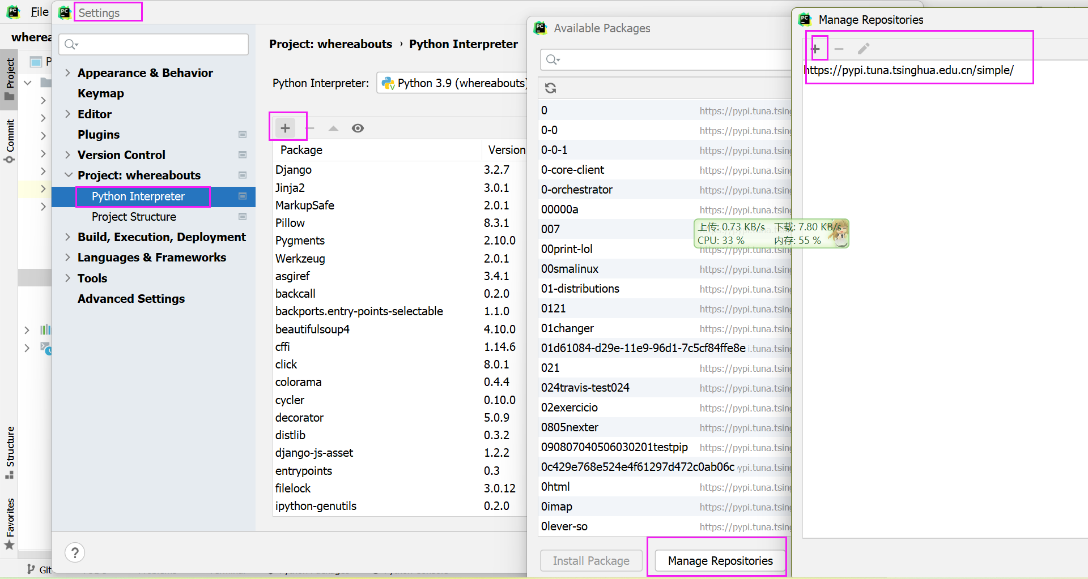This screenshot has width=1088, height=579.
Task: Click the edit repository pencil icon
Action: [x=863, y=49]
